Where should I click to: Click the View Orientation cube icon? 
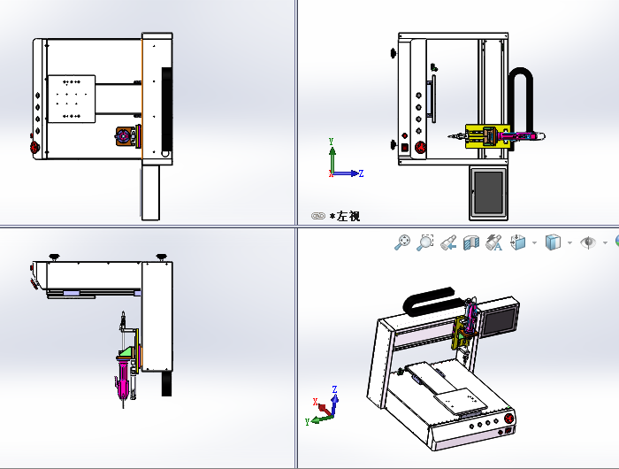point(518,242)
